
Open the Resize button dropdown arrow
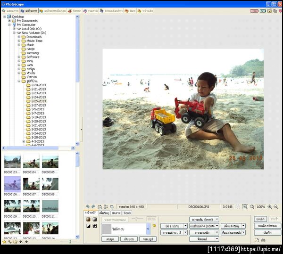185,226
